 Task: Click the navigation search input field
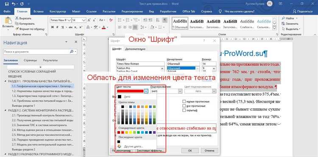click(x=36, y=51)
